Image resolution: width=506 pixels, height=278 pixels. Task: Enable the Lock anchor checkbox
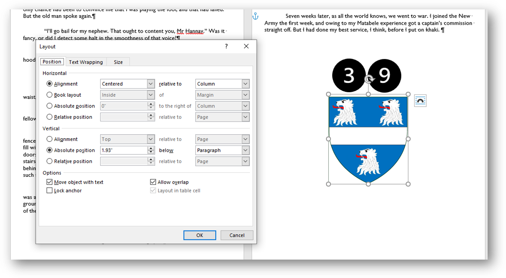(x=50, y=191)
